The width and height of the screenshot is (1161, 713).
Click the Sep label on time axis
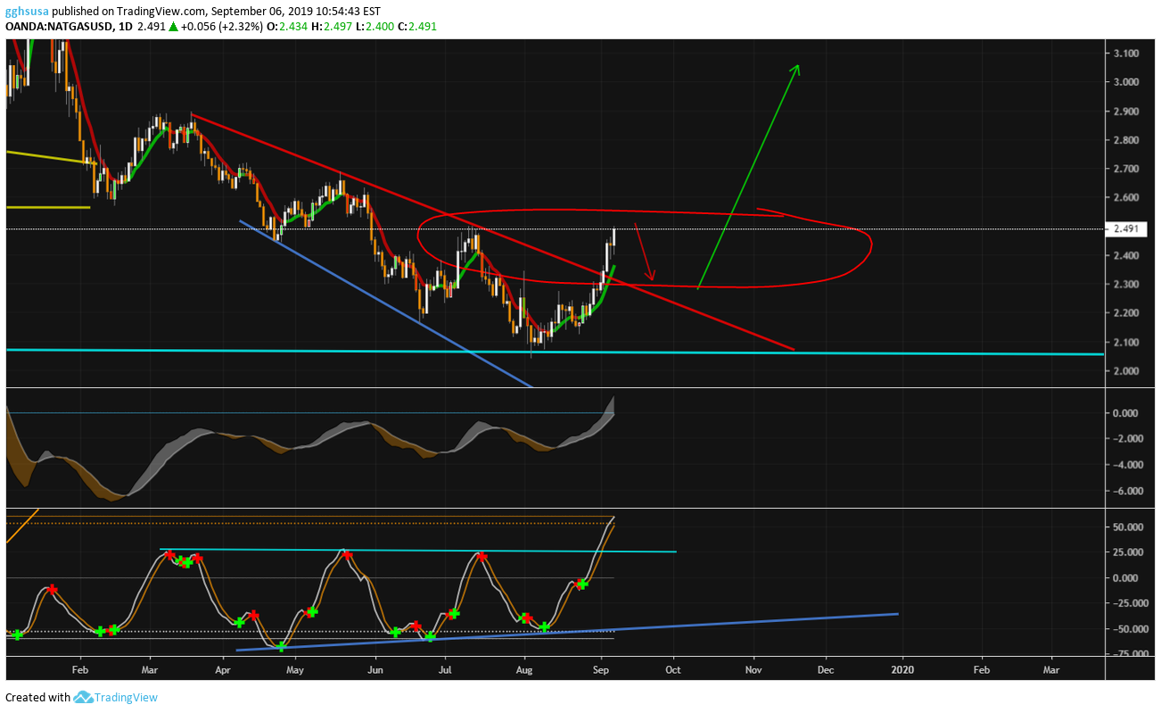coord(601,668)
